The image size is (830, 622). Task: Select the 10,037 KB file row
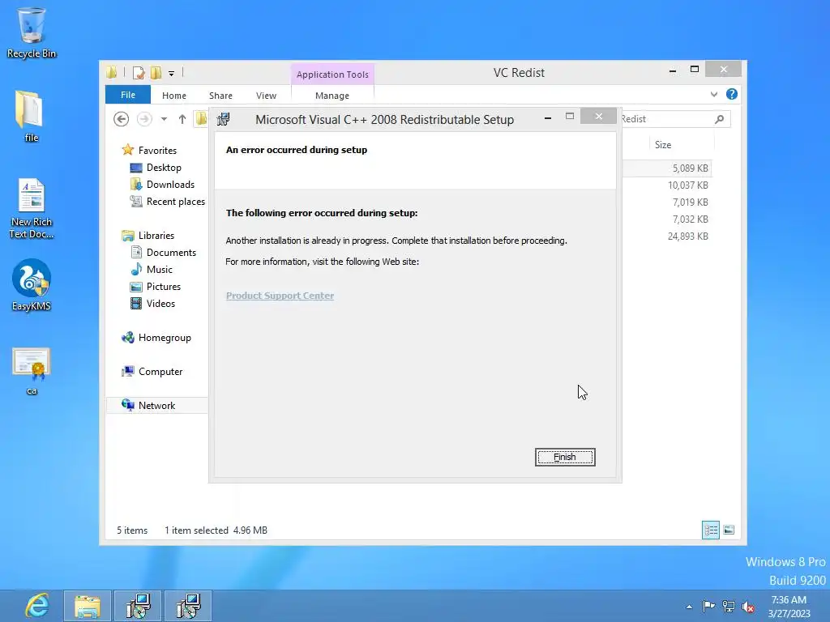(667, 185)
